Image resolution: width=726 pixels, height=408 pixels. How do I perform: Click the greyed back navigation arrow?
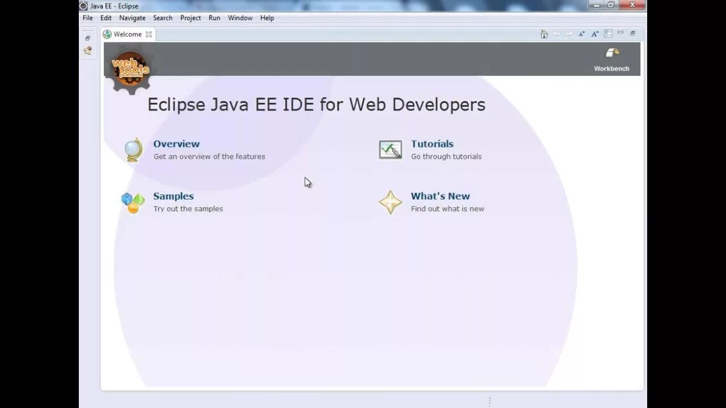(557, 34)
